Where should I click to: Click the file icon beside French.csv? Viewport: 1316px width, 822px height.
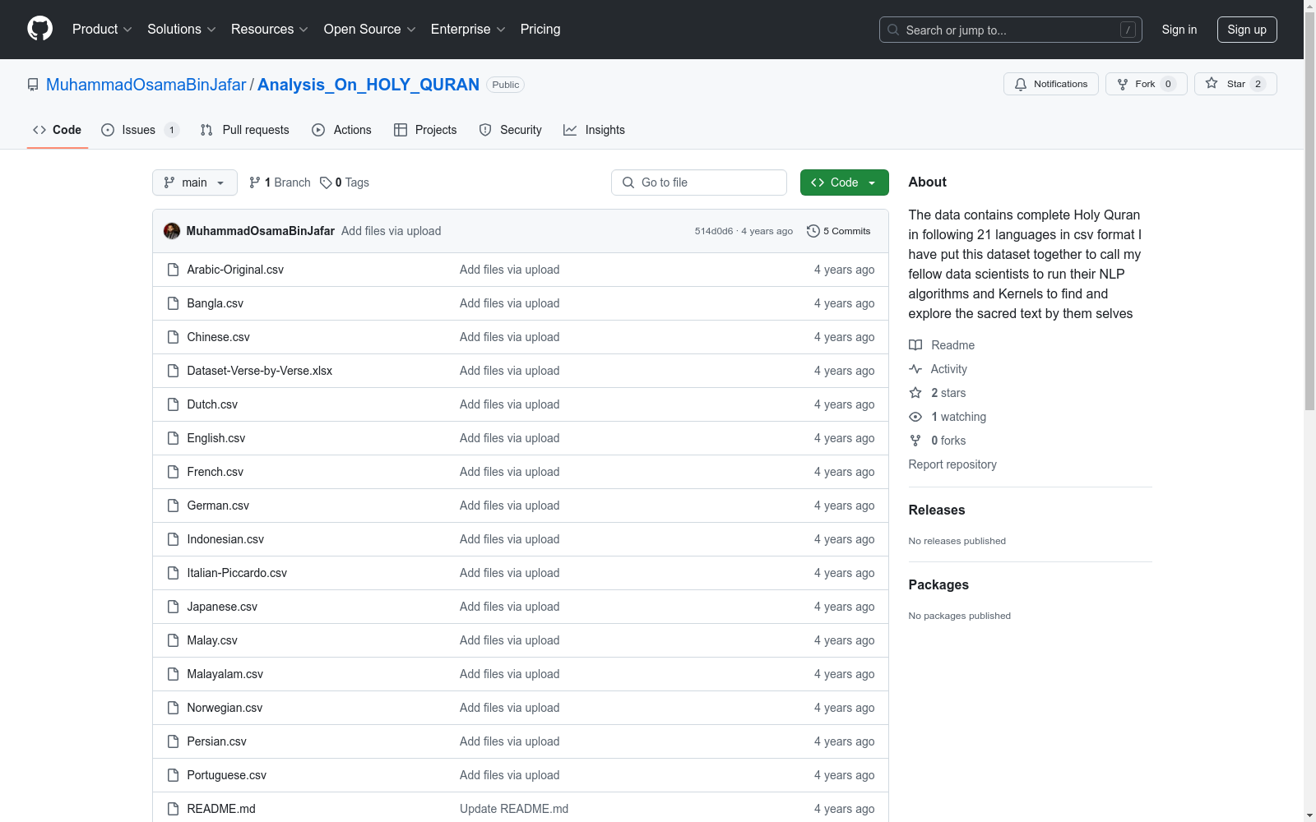(x=173, y=472)
